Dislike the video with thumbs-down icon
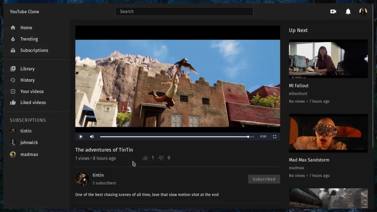 (161, 158)
